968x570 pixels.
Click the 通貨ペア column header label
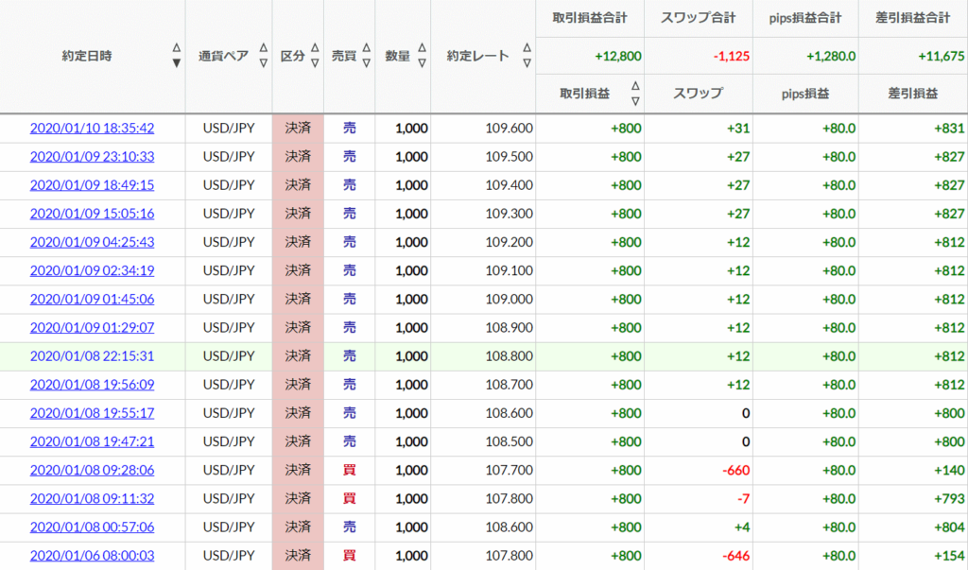223,56
